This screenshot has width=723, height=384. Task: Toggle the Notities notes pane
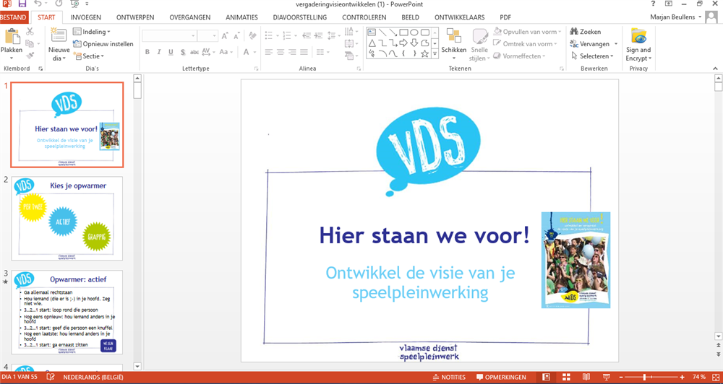coord(449,377)
